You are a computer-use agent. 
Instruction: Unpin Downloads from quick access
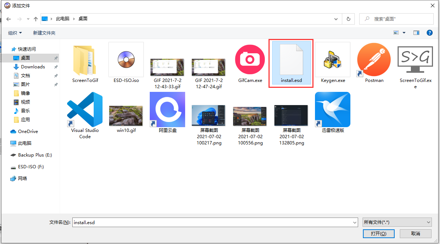(56, 67)
